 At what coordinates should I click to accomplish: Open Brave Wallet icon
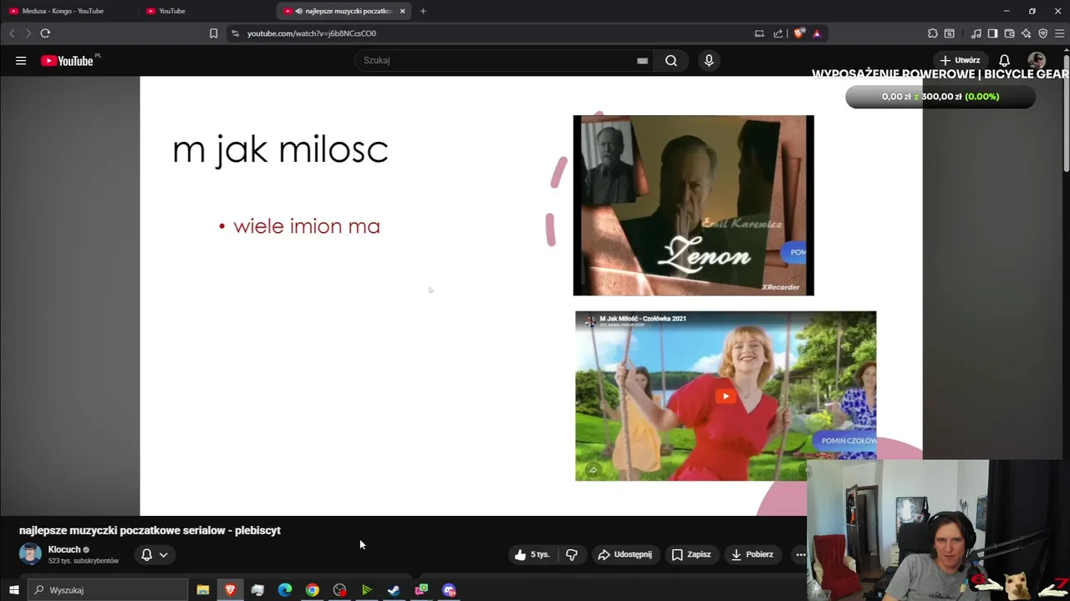pyautogui.click(x=1009, y=33)
